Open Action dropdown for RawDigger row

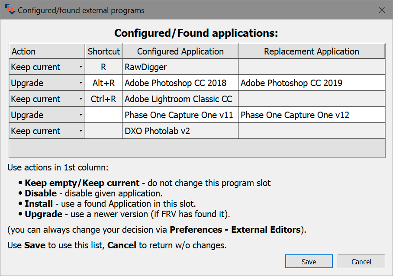[x=47, y=67]
